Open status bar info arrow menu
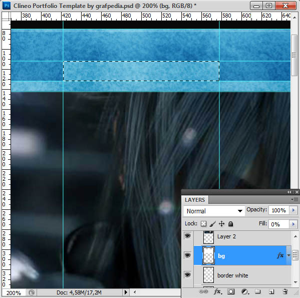Screen dimensions: 300x298 [x=126, y=292]
